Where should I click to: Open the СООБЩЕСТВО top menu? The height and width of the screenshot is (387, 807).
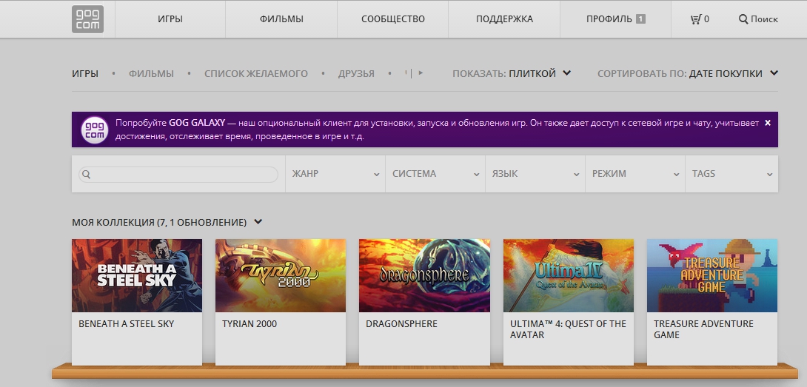pos(392,19)
